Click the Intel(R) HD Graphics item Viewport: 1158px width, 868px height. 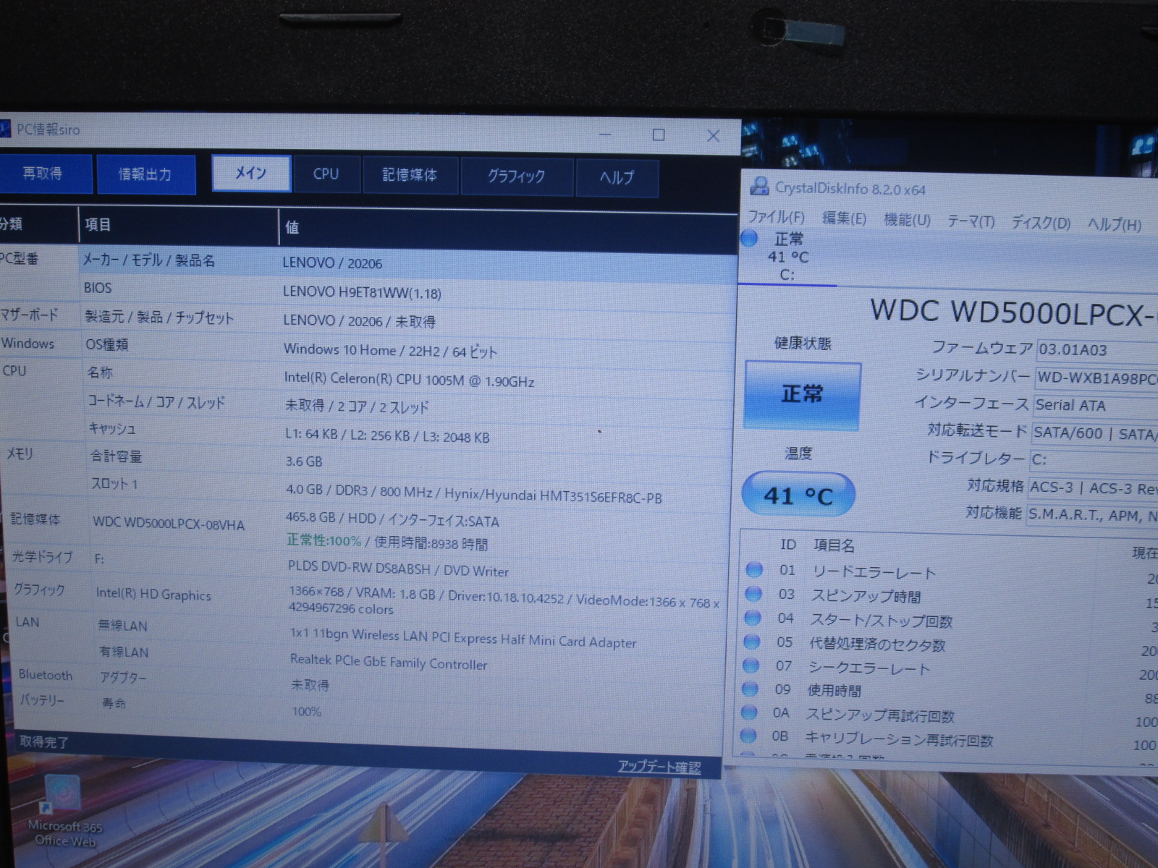pos(153,594)
